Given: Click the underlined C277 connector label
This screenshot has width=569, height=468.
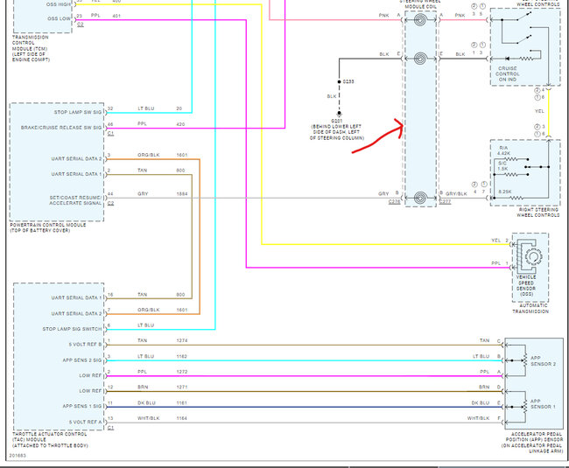Looking at the screenshot, I should 446,202.
